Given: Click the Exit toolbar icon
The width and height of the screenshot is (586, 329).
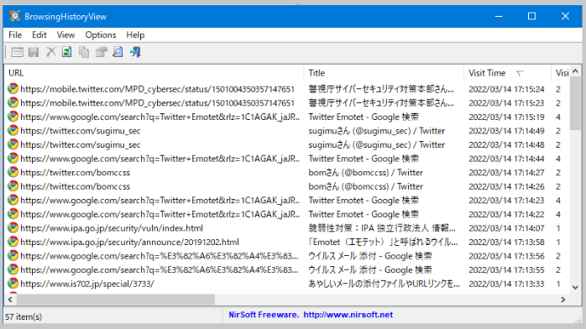Looking at the screenshot, I should (135, 52).
